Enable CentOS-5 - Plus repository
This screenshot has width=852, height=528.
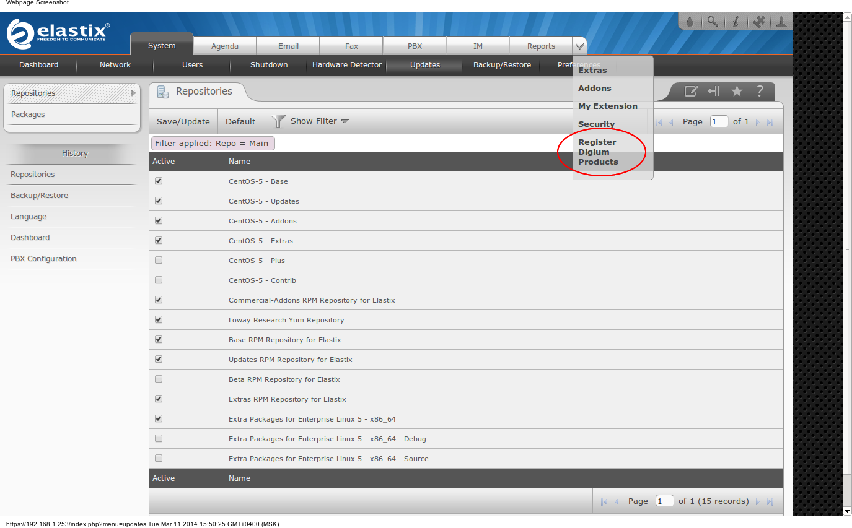[159, 260]
